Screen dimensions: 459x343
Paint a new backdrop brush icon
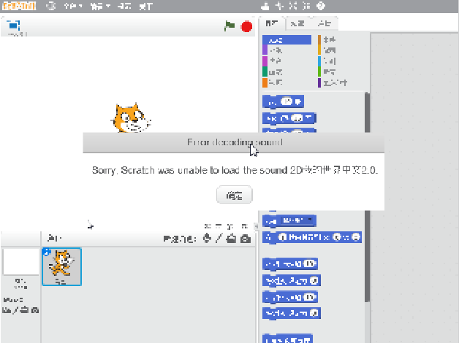point(15,310)
